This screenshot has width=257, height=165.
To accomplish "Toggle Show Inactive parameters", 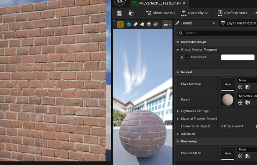I will (160, 13).
